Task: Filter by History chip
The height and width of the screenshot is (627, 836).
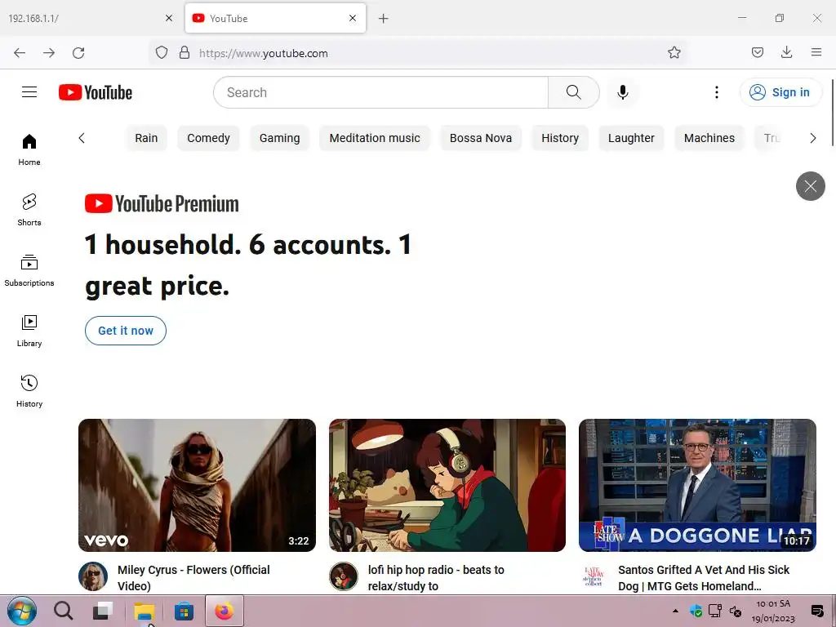Action: (560, 138)
